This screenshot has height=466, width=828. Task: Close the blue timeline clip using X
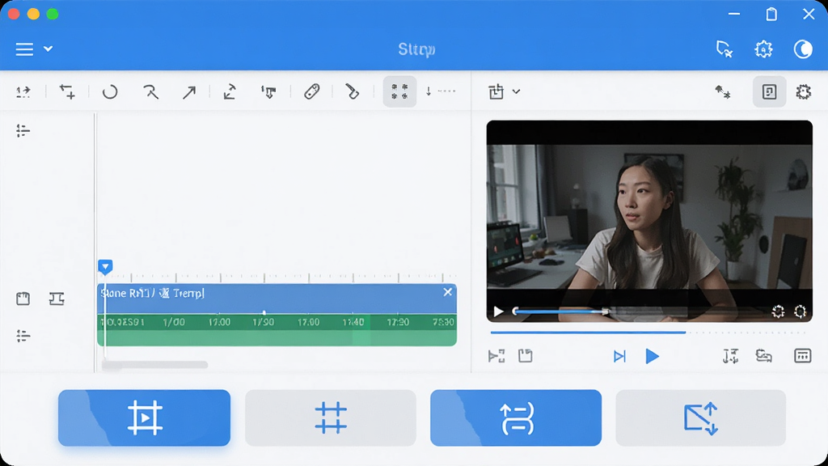(x=448, y=291)
